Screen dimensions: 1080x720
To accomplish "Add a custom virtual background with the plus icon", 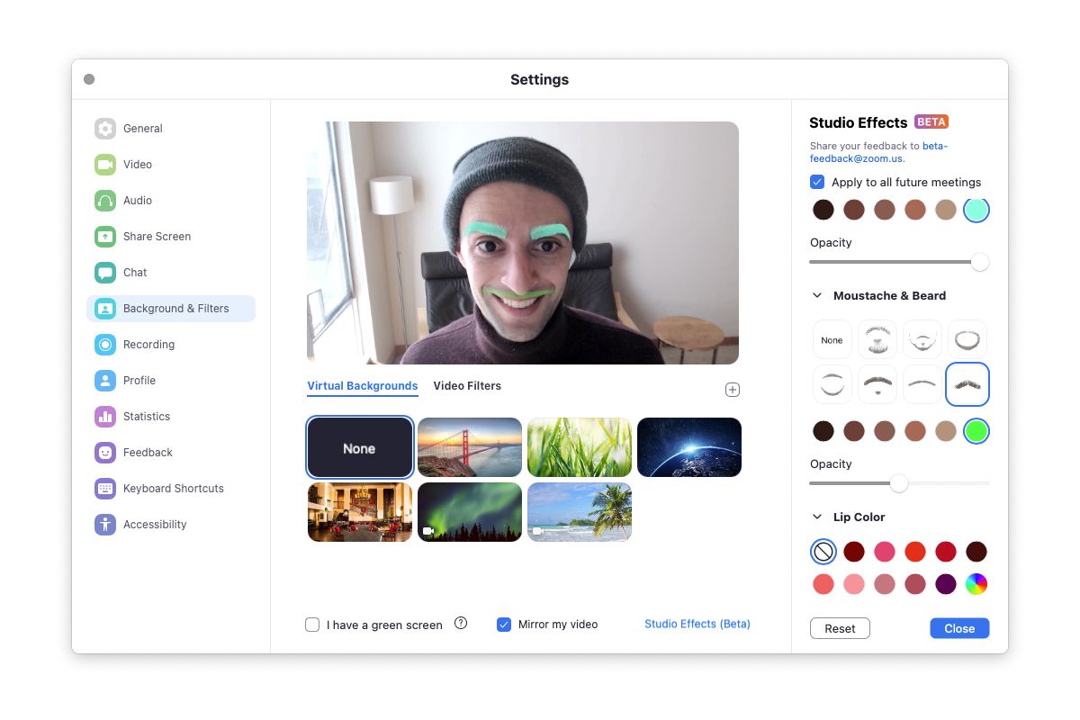I will pyautogui.click(x=732, y=389).
